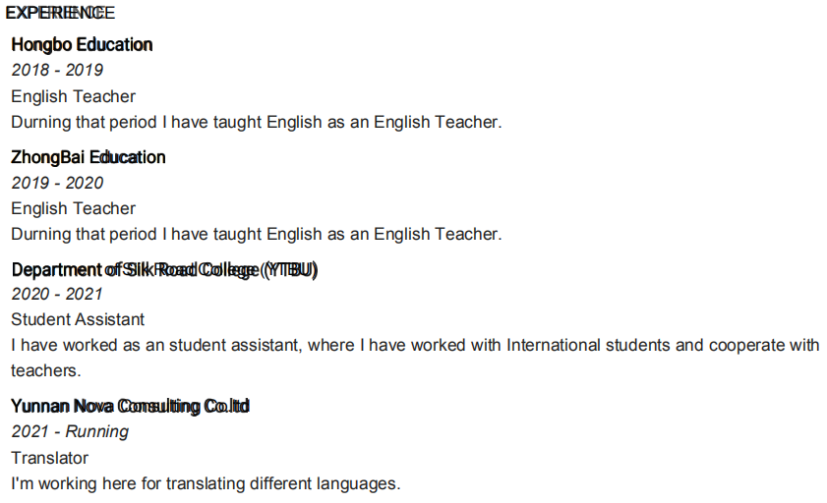Click English Teacher title under ZhongBai Education

pos(73,208)
